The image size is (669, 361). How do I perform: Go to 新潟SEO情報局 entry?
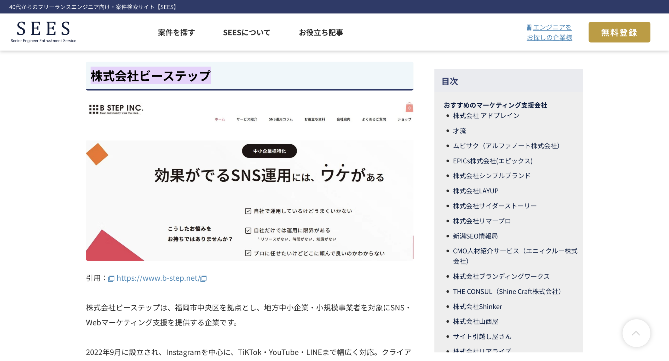pyautogui.click(x=475, y=236)
